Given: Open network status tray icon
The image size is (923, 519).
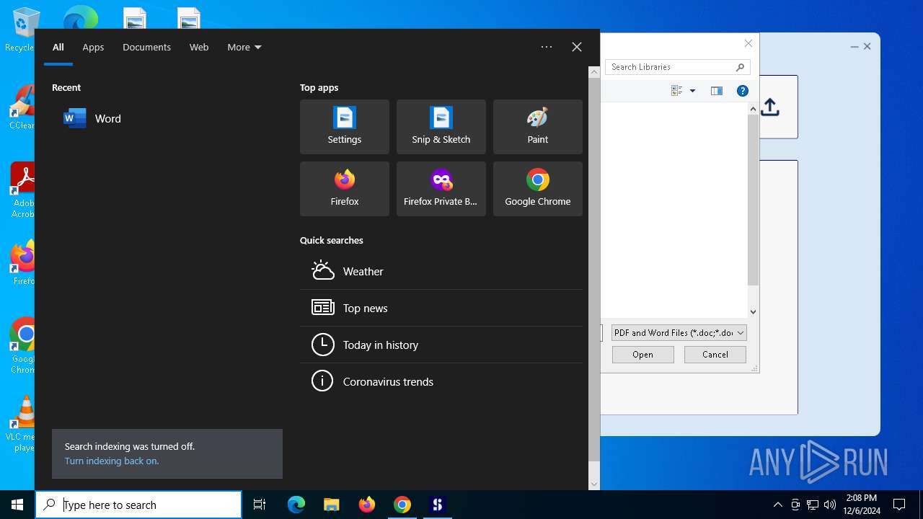Looking at the screenshot, I should (x=813, y=505).
